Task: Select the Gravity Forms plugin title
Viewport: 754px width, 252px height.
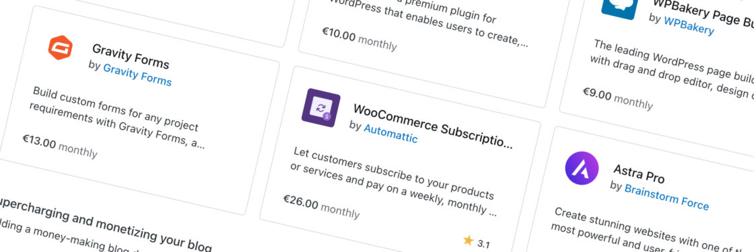Action: [x=131, y=56]
